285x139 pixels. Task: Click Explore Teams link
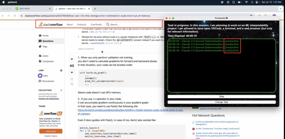[51, 136]
